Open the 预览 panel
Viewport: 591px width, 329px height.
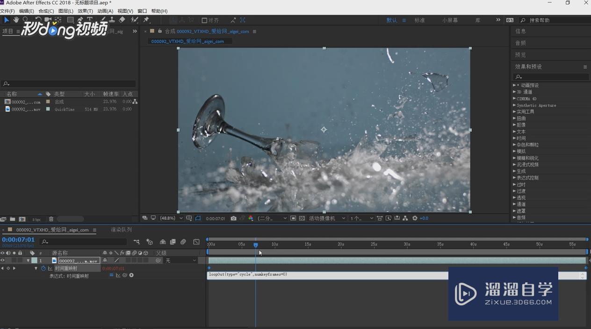(x=521, y=55)
